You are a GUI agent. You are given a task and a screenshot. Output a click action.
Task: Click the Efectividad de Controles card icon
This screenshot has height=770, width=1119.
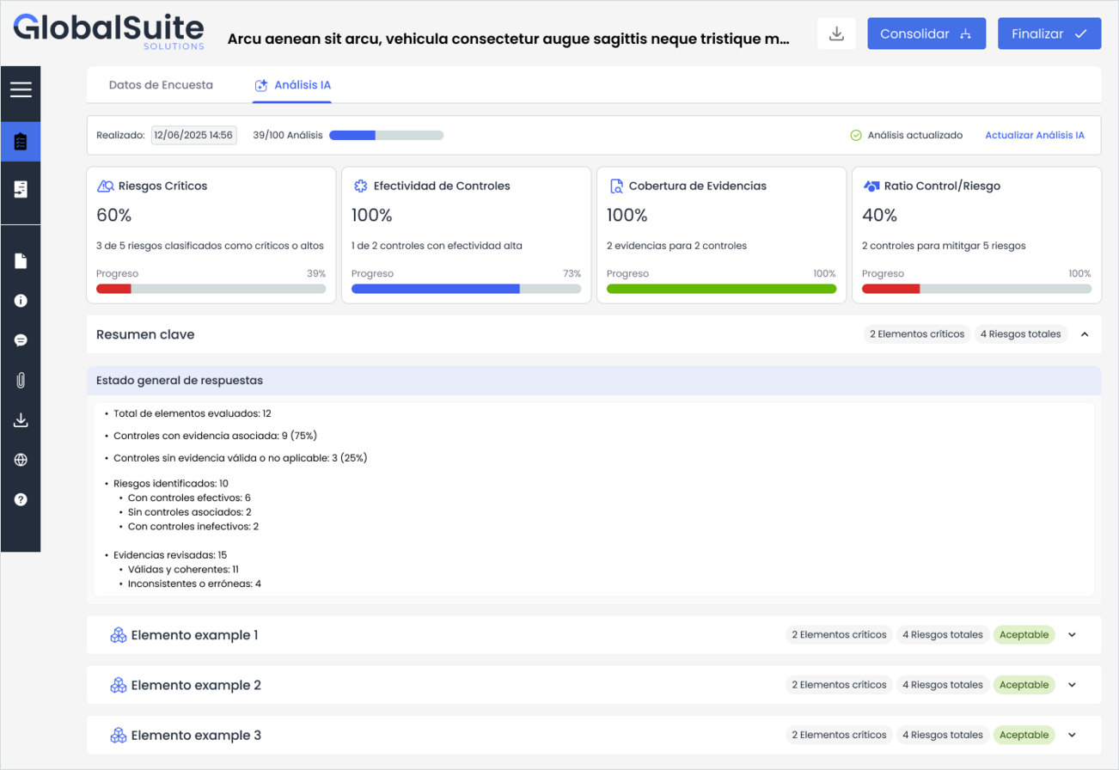(x=360, y=186)
